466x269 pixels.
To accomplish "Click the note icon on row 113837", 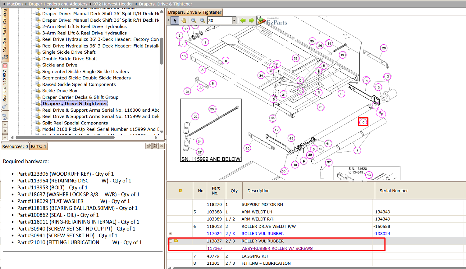I will point(176,241).
